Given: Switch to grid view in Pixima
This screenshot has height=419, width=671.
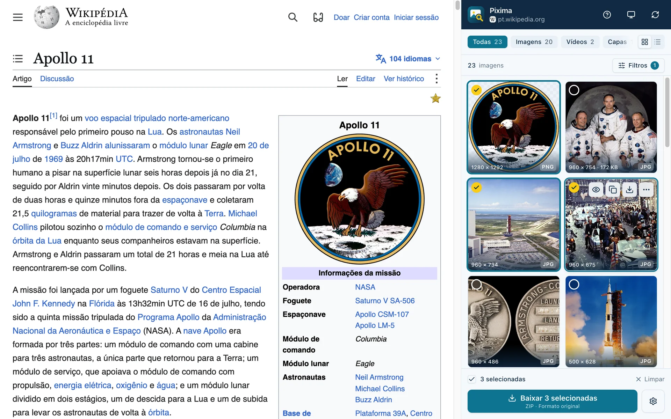Looking at the screenshot, I should coord(645,42).
